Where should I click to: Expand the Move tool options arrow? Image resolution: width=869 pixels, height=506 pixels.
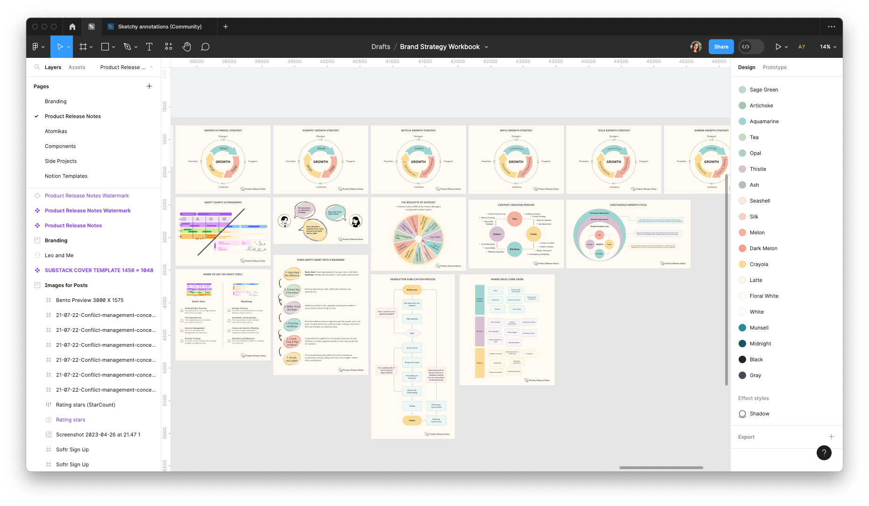point(69,47)
